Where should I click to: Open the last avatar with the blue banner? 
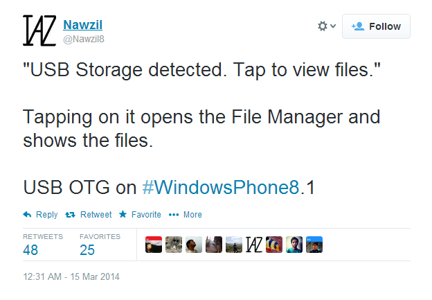314,245
